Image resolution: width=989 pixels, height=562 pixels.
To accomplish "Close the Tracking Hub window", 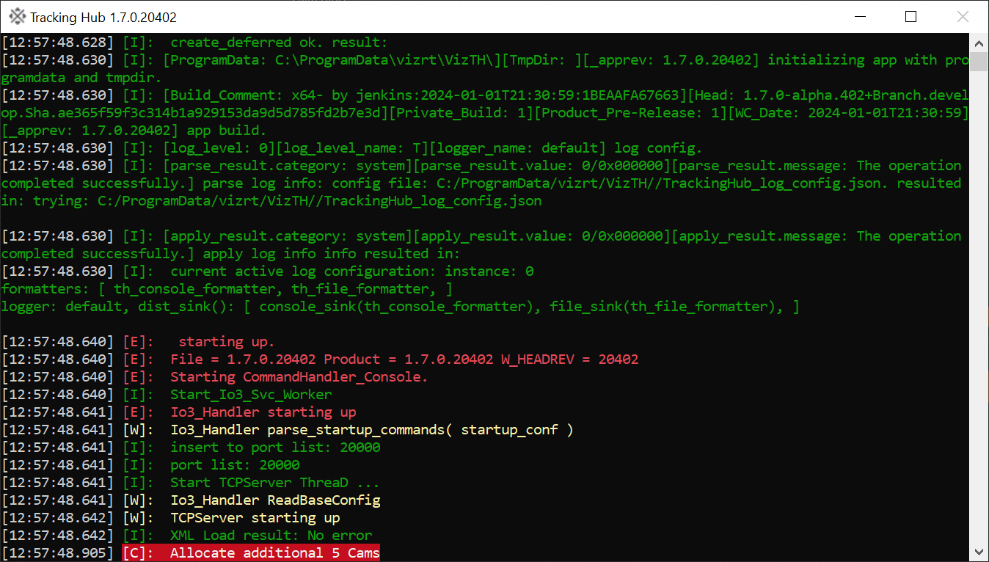I will click(963, 17).
